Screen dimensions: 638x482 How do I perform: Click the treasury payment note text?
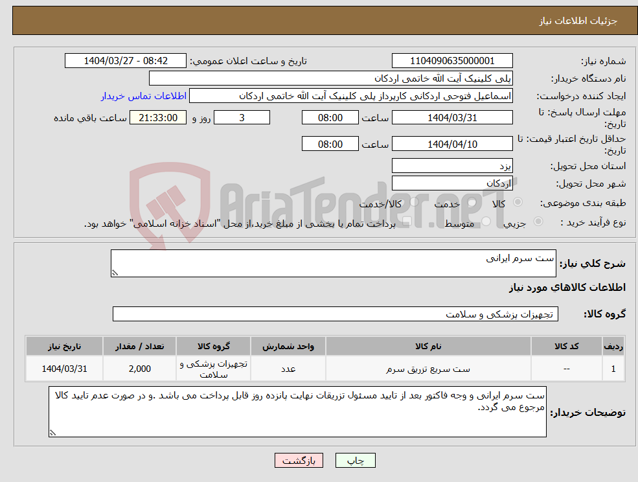click(x=240, y=224)
